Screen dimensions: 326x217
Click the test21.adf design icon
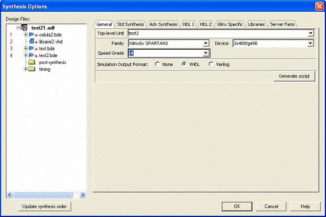(24, 28)
